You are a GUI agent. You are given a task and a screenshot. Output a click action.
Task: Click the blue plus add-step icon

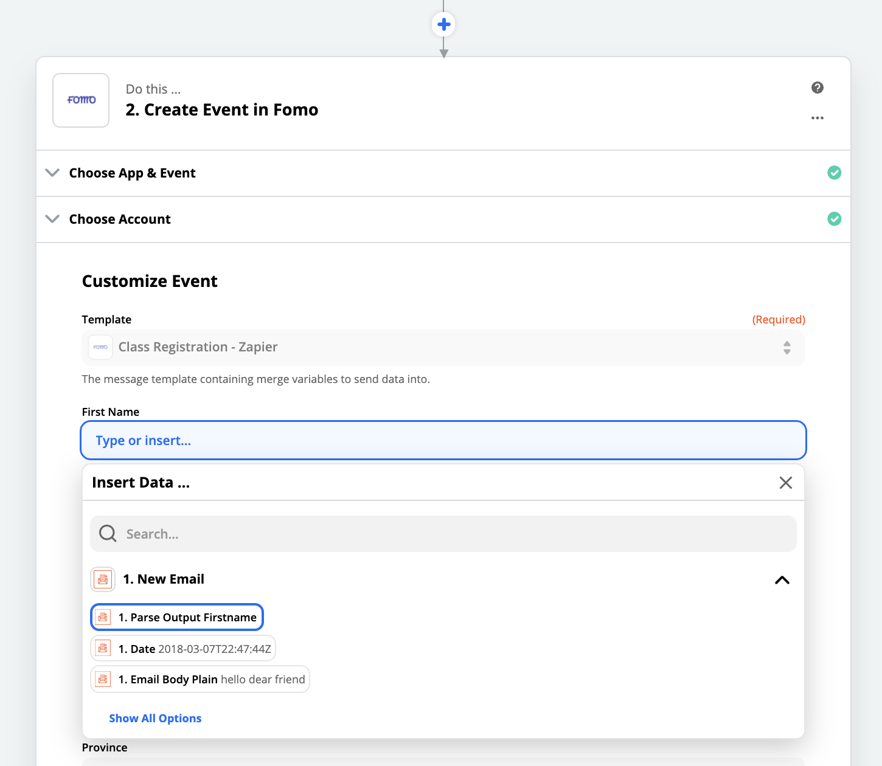point(444,24)
